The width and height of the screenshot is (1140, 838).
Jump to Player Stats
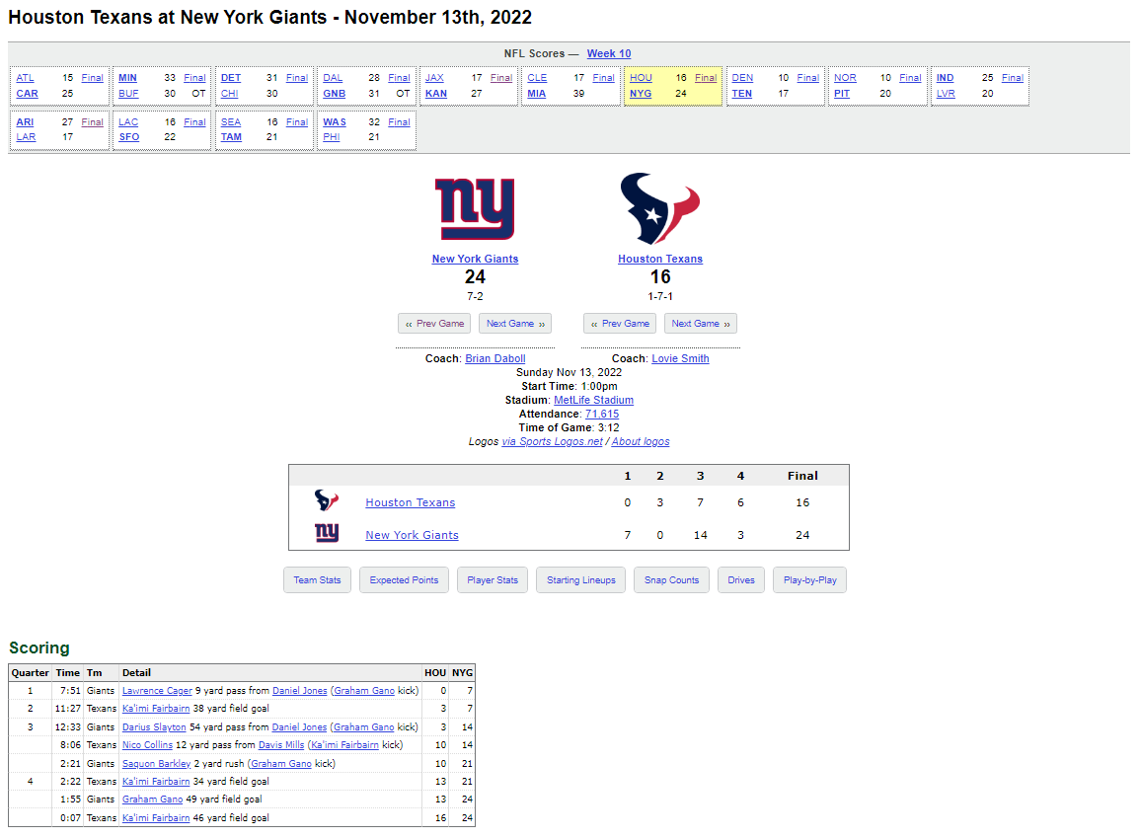[x=493, y=580]
